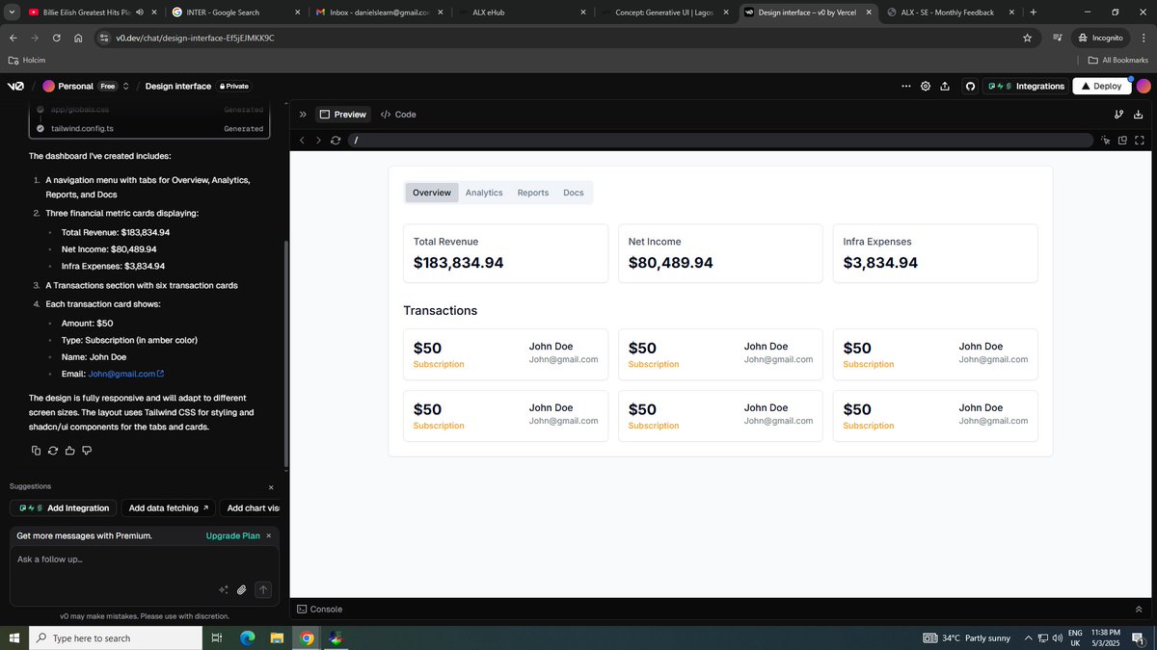Viewport: 1157px width, 650px height.
Task: Expand the Console panel chevron
Action: tap(1139, 609)
